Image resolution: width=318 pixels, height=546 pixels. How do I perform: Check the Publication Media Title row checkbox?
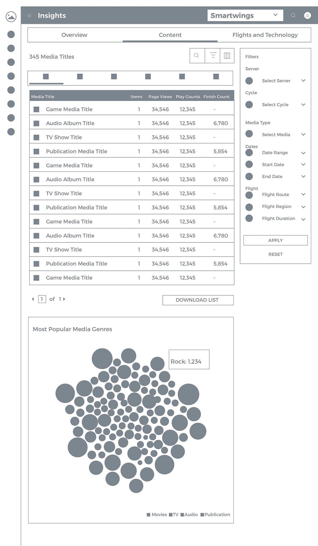[x=37, y=151]
